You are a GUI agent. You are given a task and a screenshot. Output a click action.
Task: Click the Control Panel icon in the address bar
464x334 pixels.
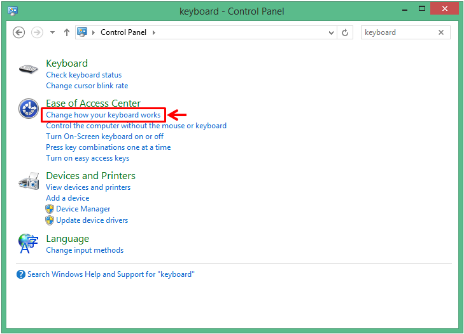pos(82,32)
